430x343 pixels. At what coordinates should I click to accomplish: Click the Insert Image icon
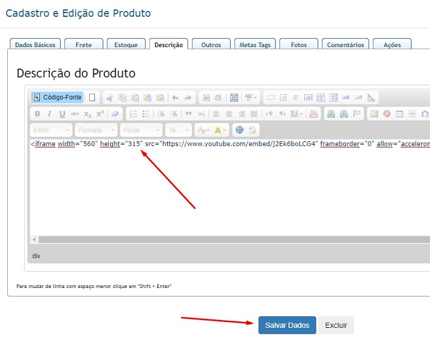tap(374, 114)
